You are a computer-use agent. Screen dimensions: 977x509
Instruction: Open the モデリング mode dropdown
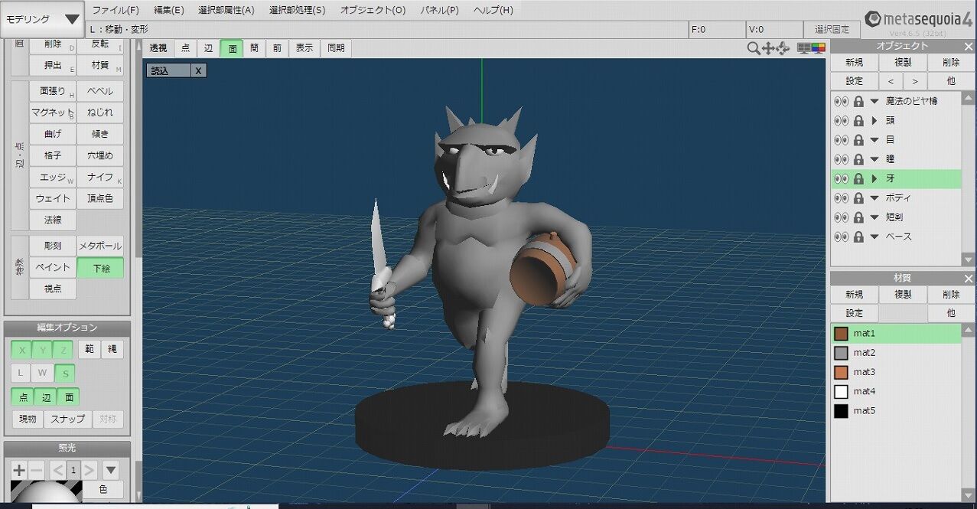tap(42, 19)
